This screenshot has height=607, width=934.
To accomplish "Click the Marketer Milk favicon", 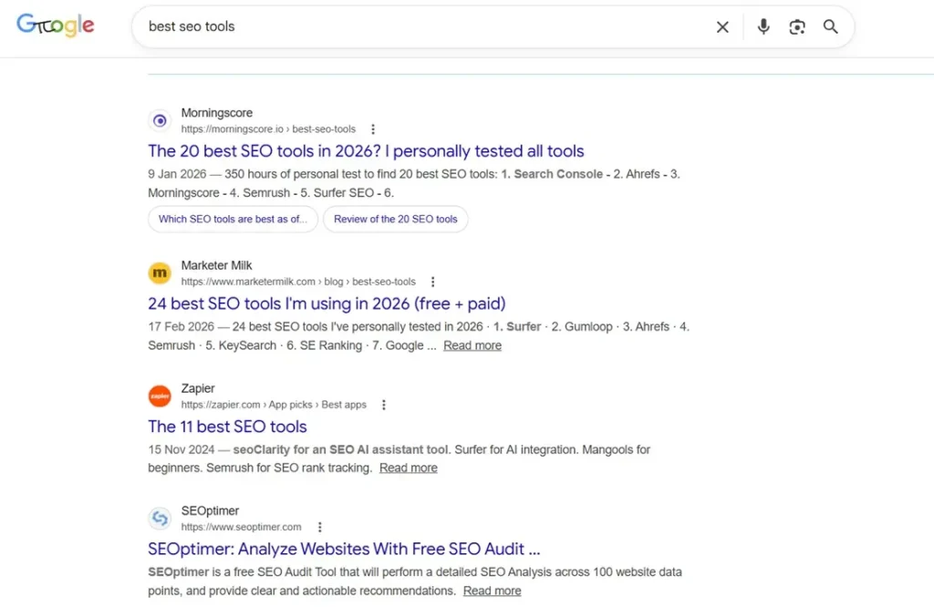I will pyautogui.click(x=160, y=273).
